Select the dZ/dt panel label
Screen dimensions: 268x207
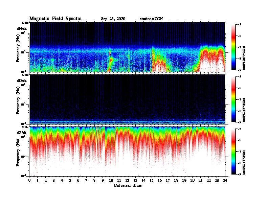(22, 133)
